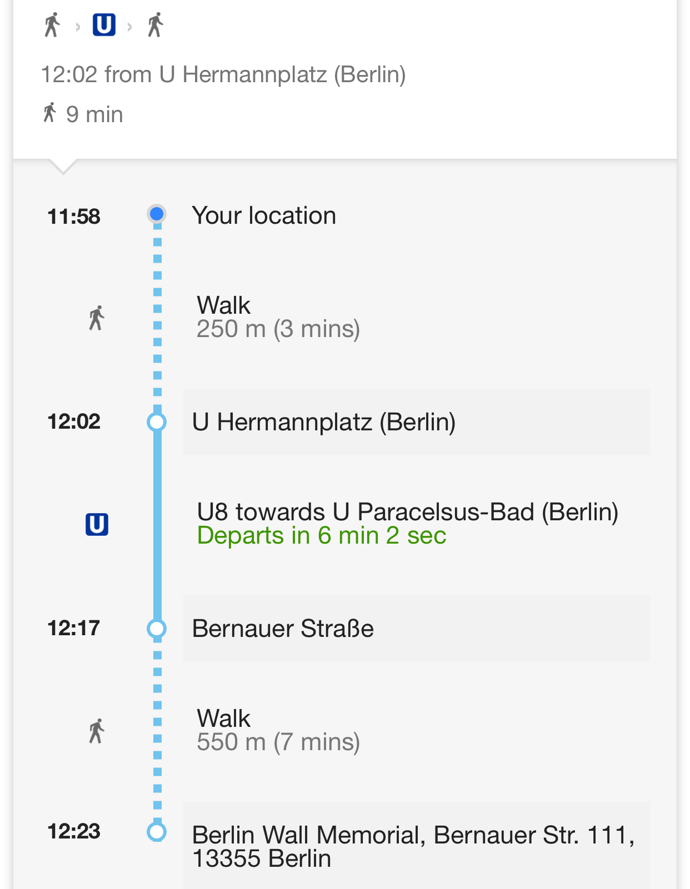Expand the "Walk 550 m (7 mins)" step
Screen dimensions: 690x889
(278, 730)
